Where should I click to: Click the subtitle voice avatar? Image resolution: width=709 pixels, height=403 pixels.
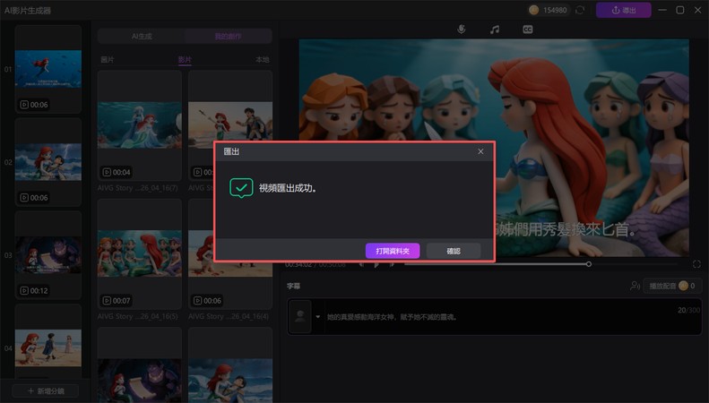click(299, 317)
